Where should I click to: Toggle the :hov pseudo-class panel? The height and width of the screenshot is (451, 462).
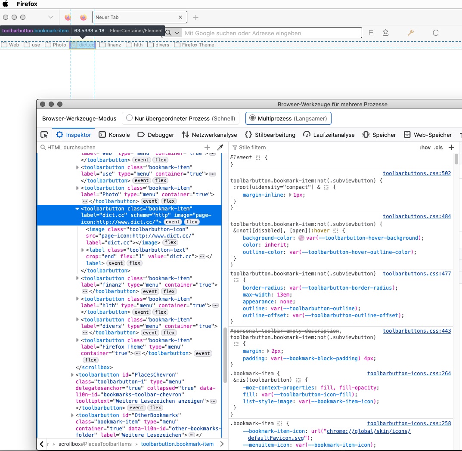coord(425,148)
